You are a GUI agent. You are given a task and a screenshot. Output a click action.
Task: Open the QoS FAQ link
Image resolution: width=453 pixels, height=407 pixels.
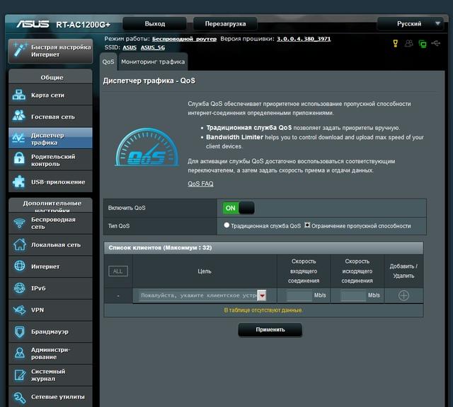[200, 184]
